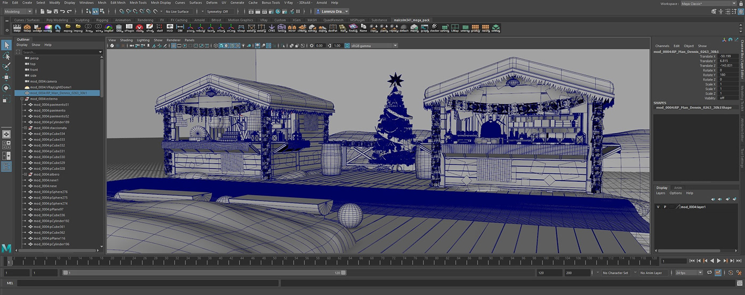The width and height of the screenshot is (745, 295).
Task: Click the mirror shelf icon
Action: pyautogui.click(x=292, y=28)
